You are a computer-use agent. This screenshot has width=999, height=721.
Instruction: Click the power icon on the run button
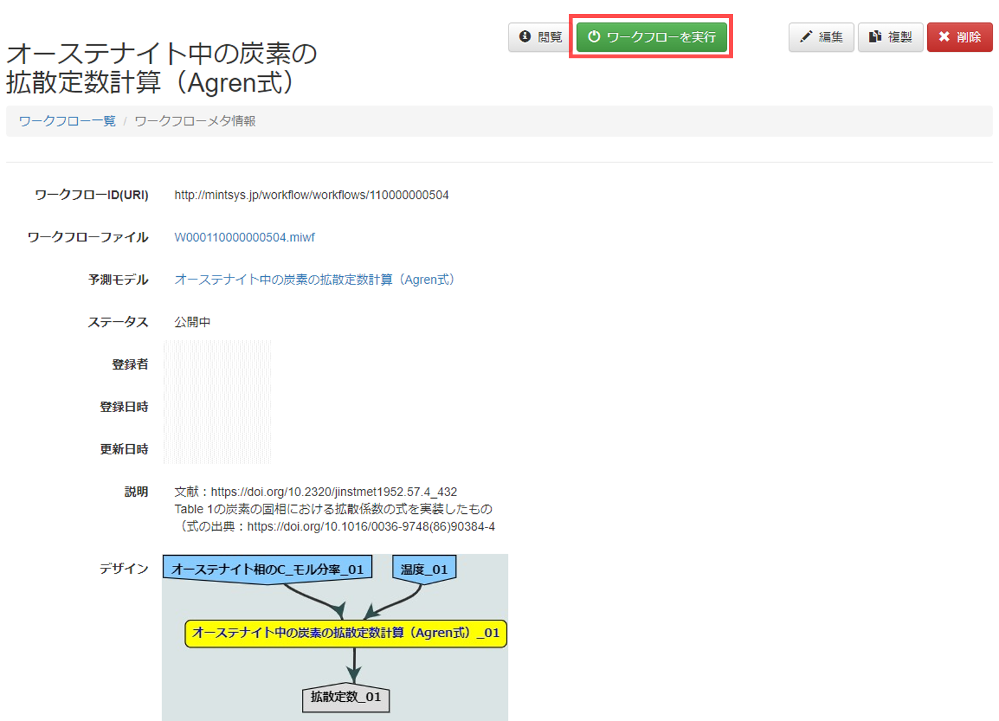[x=593, y=37]
